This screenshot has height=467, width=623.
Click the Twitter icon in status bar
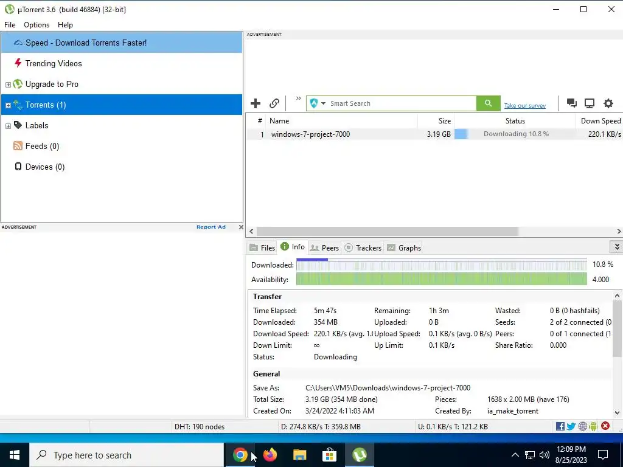571,426
